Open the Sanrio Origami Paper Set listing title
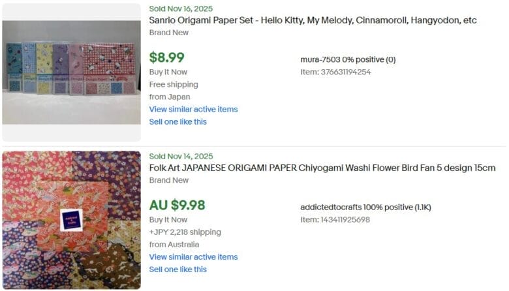 (x=313, y=20)
